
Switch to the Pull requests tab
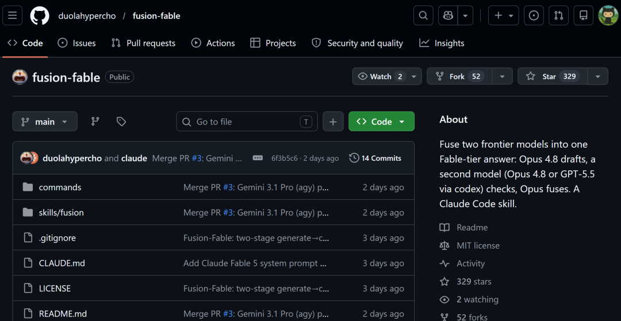point(143,43)
